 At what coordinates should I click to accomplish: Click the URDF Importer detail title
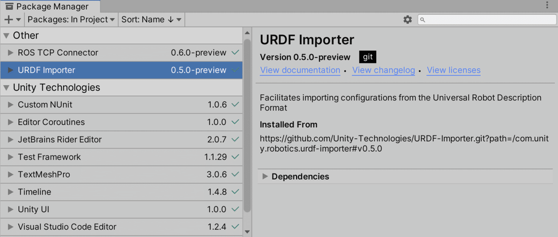[307, 40]
